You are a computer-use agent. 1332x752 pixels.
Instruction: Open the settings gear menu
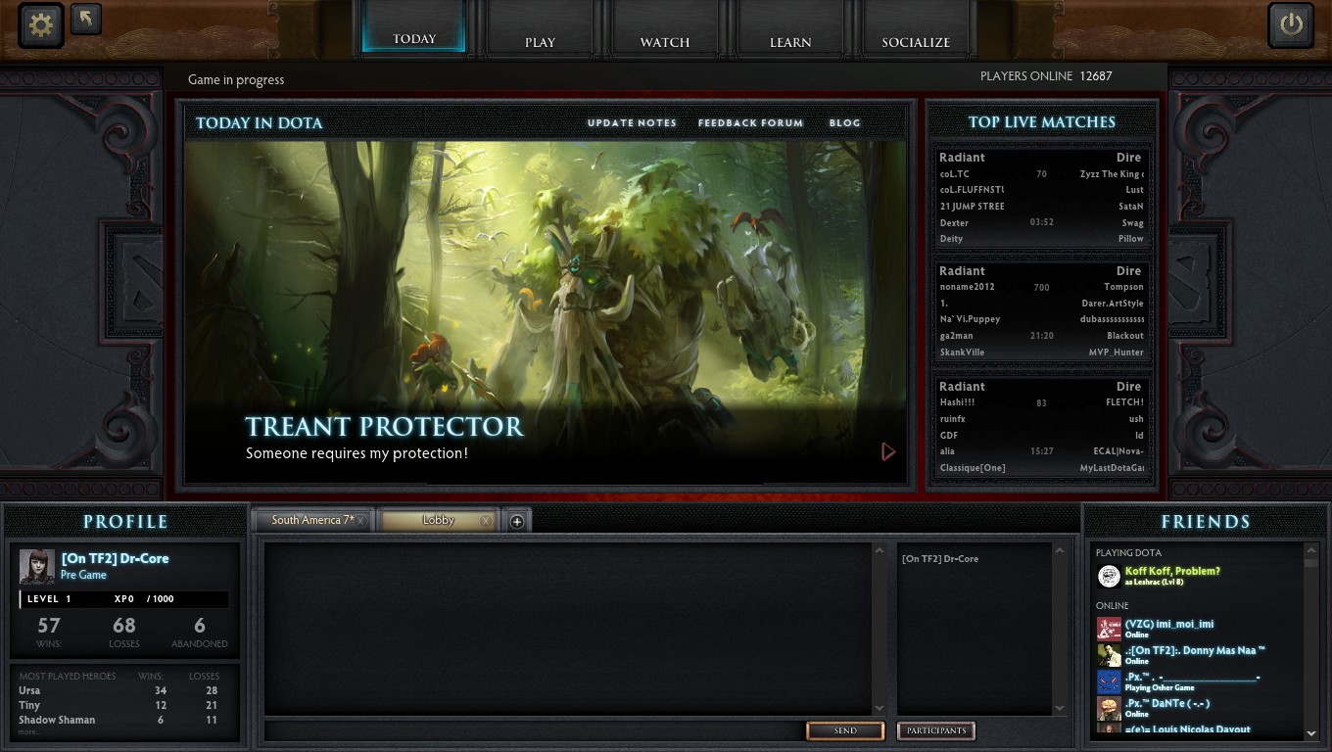coord(41,24)
